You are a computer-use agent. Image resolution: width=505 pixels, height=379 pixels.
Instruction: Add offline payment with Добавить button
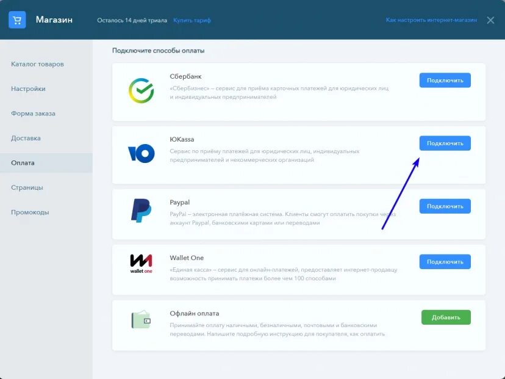446,317
